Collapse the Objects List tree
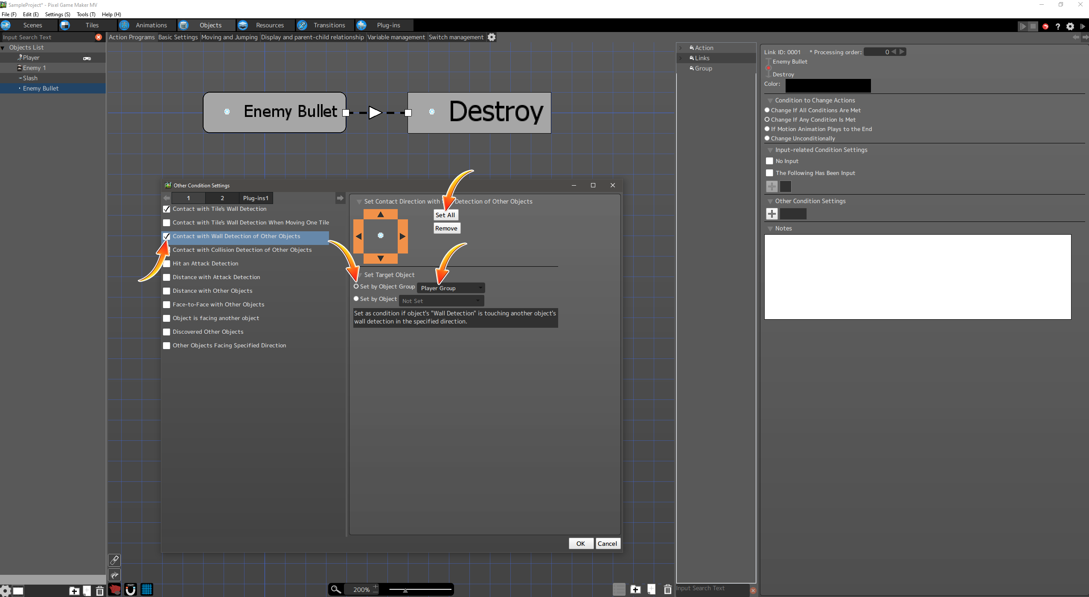Screen dimensions: 1089x597 (3, 48)
